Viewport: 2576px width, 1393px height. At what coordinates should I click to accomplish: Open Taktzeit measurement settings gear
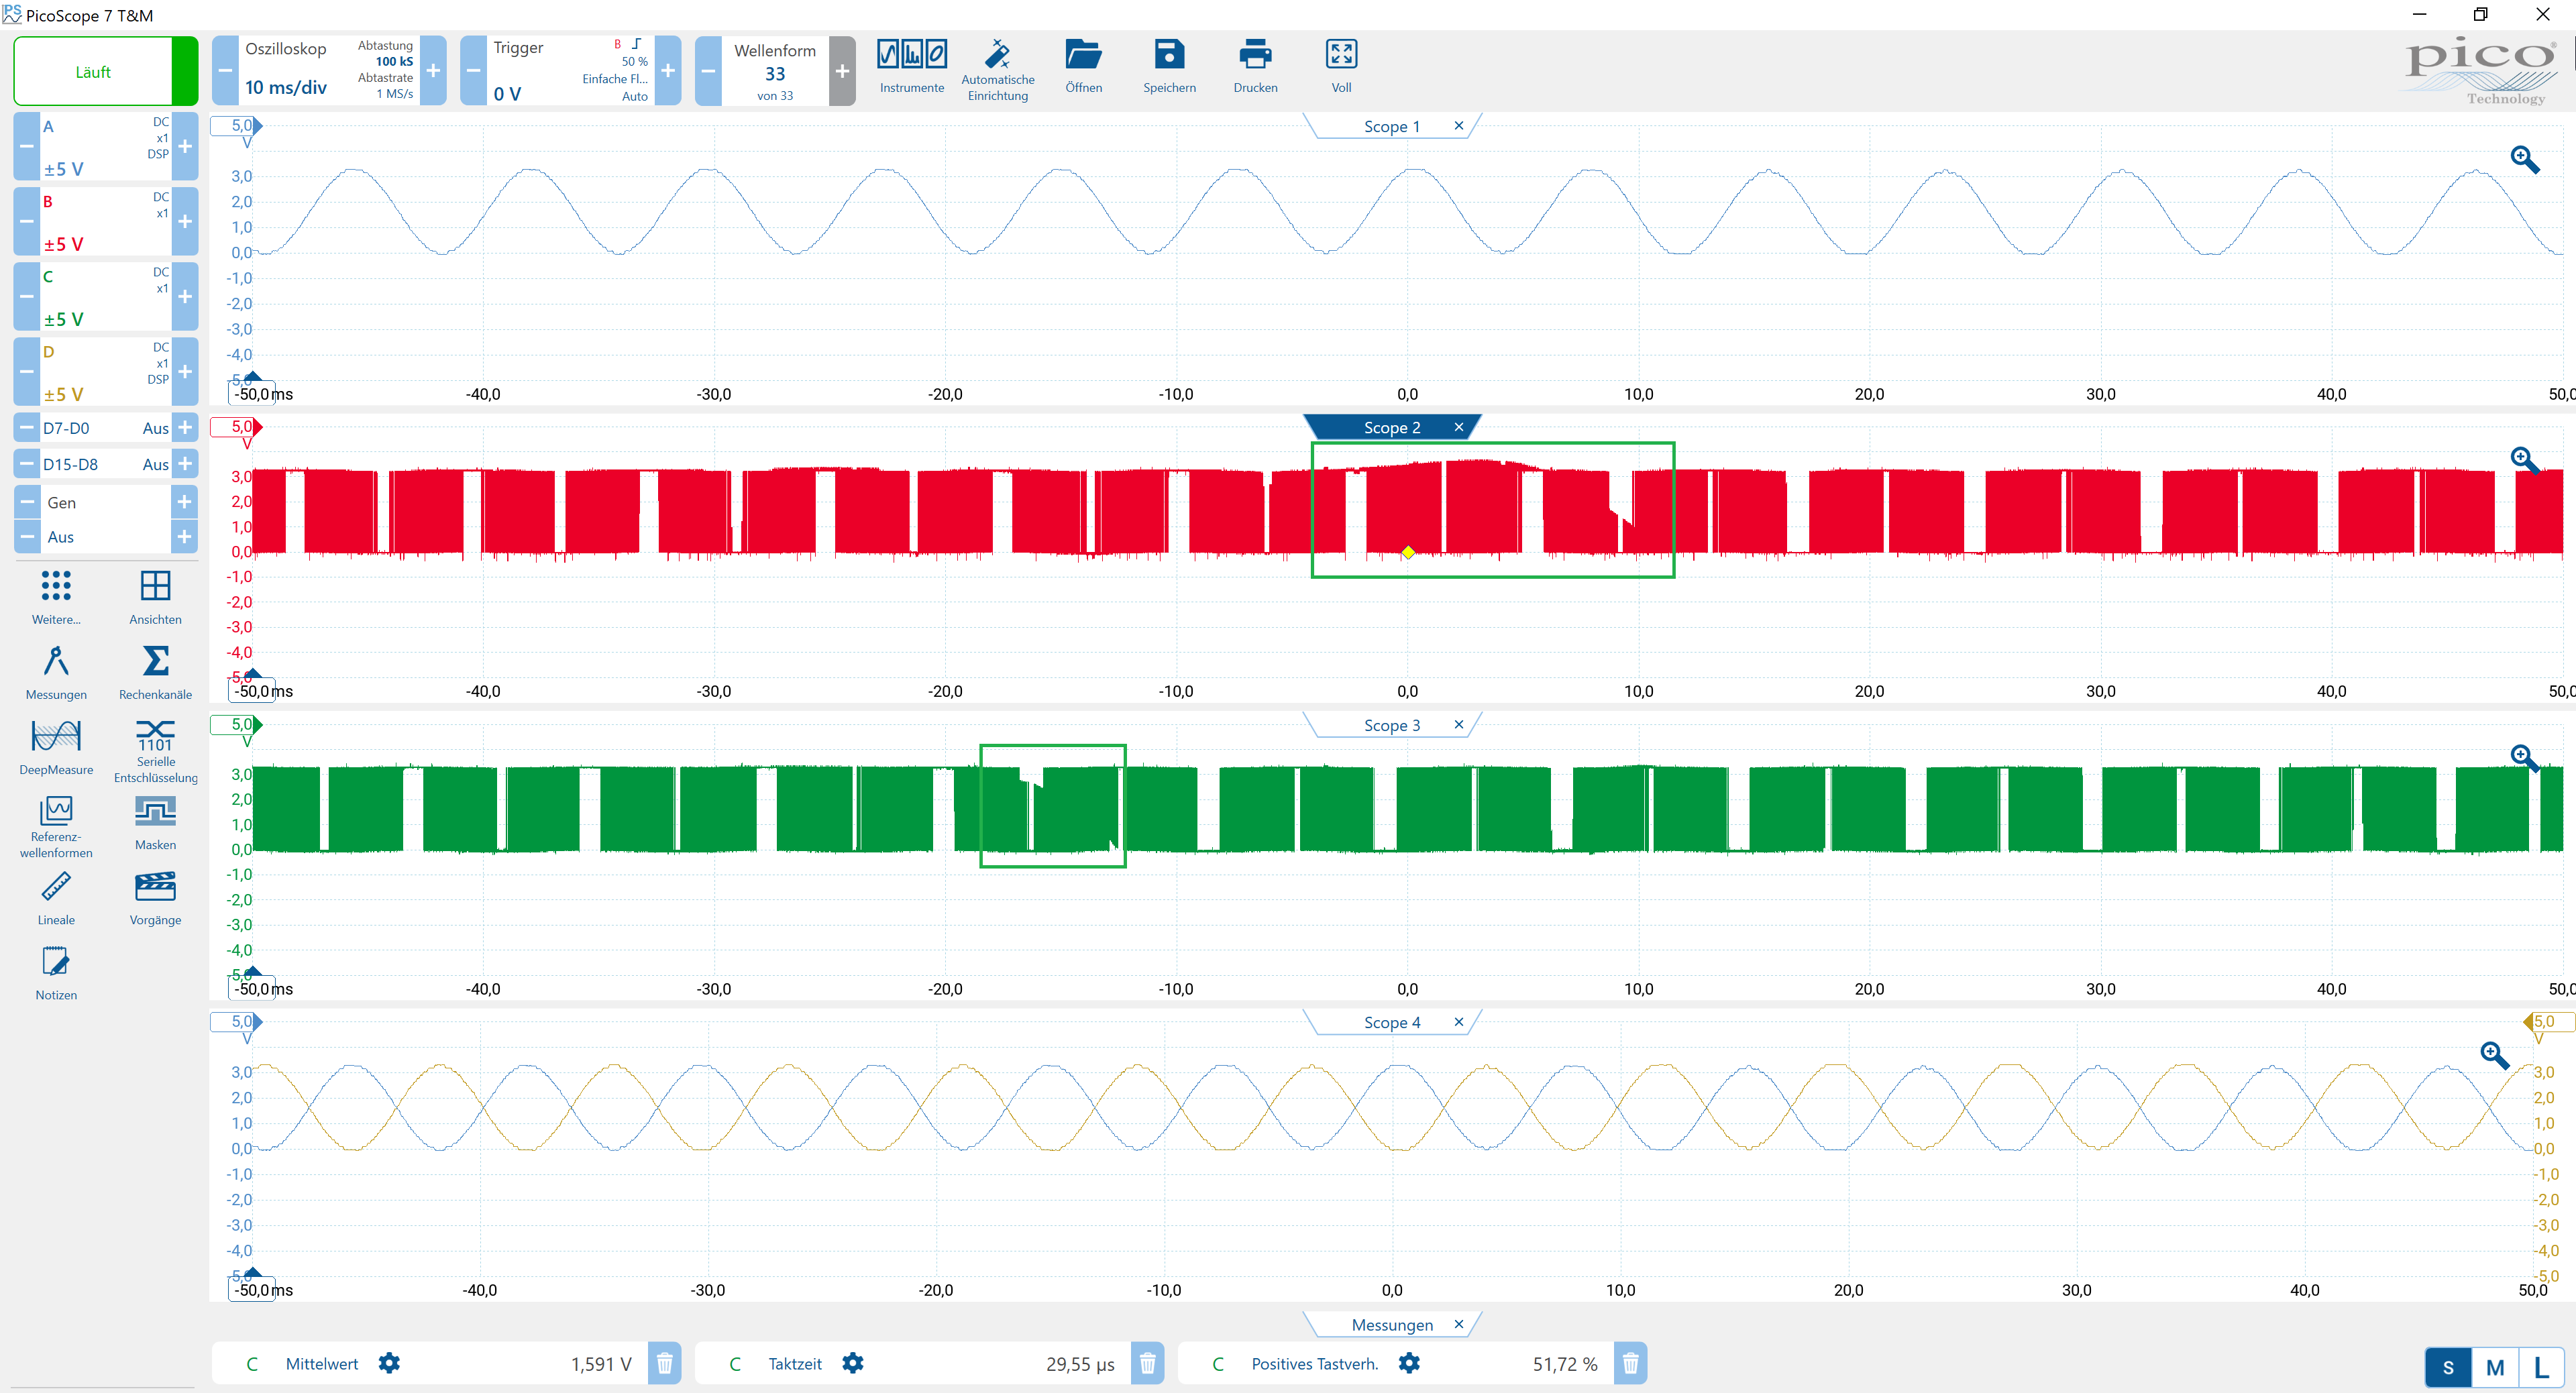point(852,1363)
